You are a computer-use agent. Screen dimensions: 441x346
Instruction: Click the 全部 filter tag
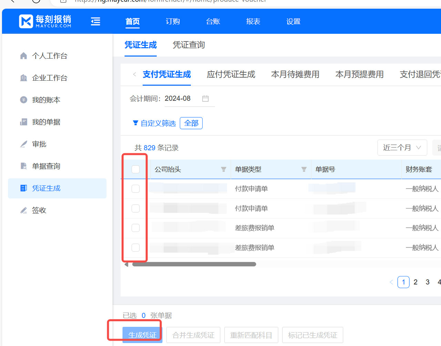[191, 123]
